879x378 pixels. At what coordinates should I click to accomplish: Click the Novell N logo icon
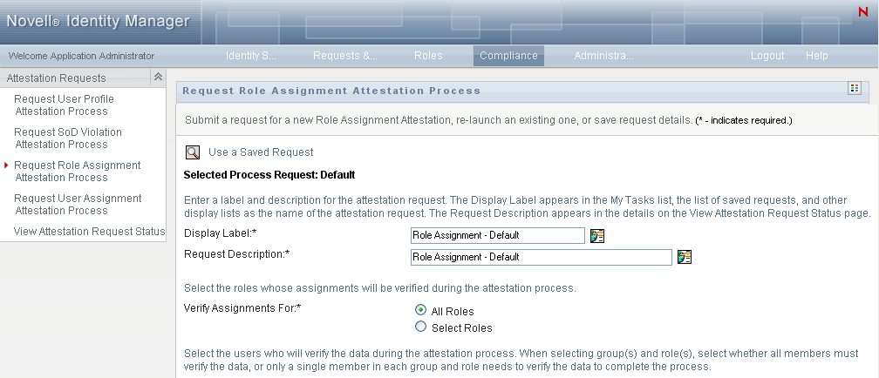862,12
